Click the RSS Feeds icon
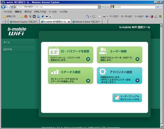 point(94,16)
